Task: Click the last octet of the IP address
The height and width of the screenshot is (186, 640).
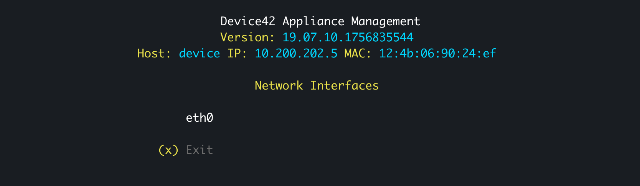Action: (334, 54)
